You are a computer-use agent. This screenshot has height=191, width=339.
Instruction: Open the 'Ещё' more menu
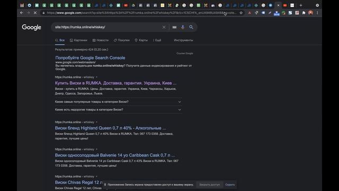pos(157,40)
